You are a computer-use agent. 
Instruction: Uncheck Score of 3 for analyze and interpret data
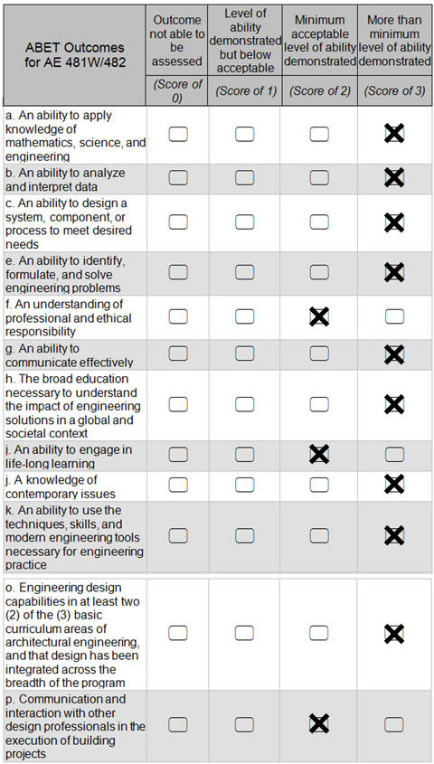(x=394, y=178)
